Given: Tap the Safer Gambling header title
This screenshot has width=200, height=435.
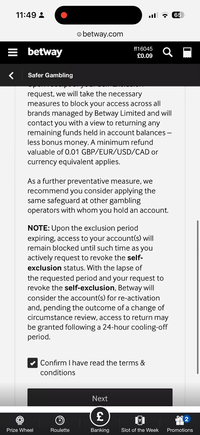Looking at the screenshot, I should (50, 75).
